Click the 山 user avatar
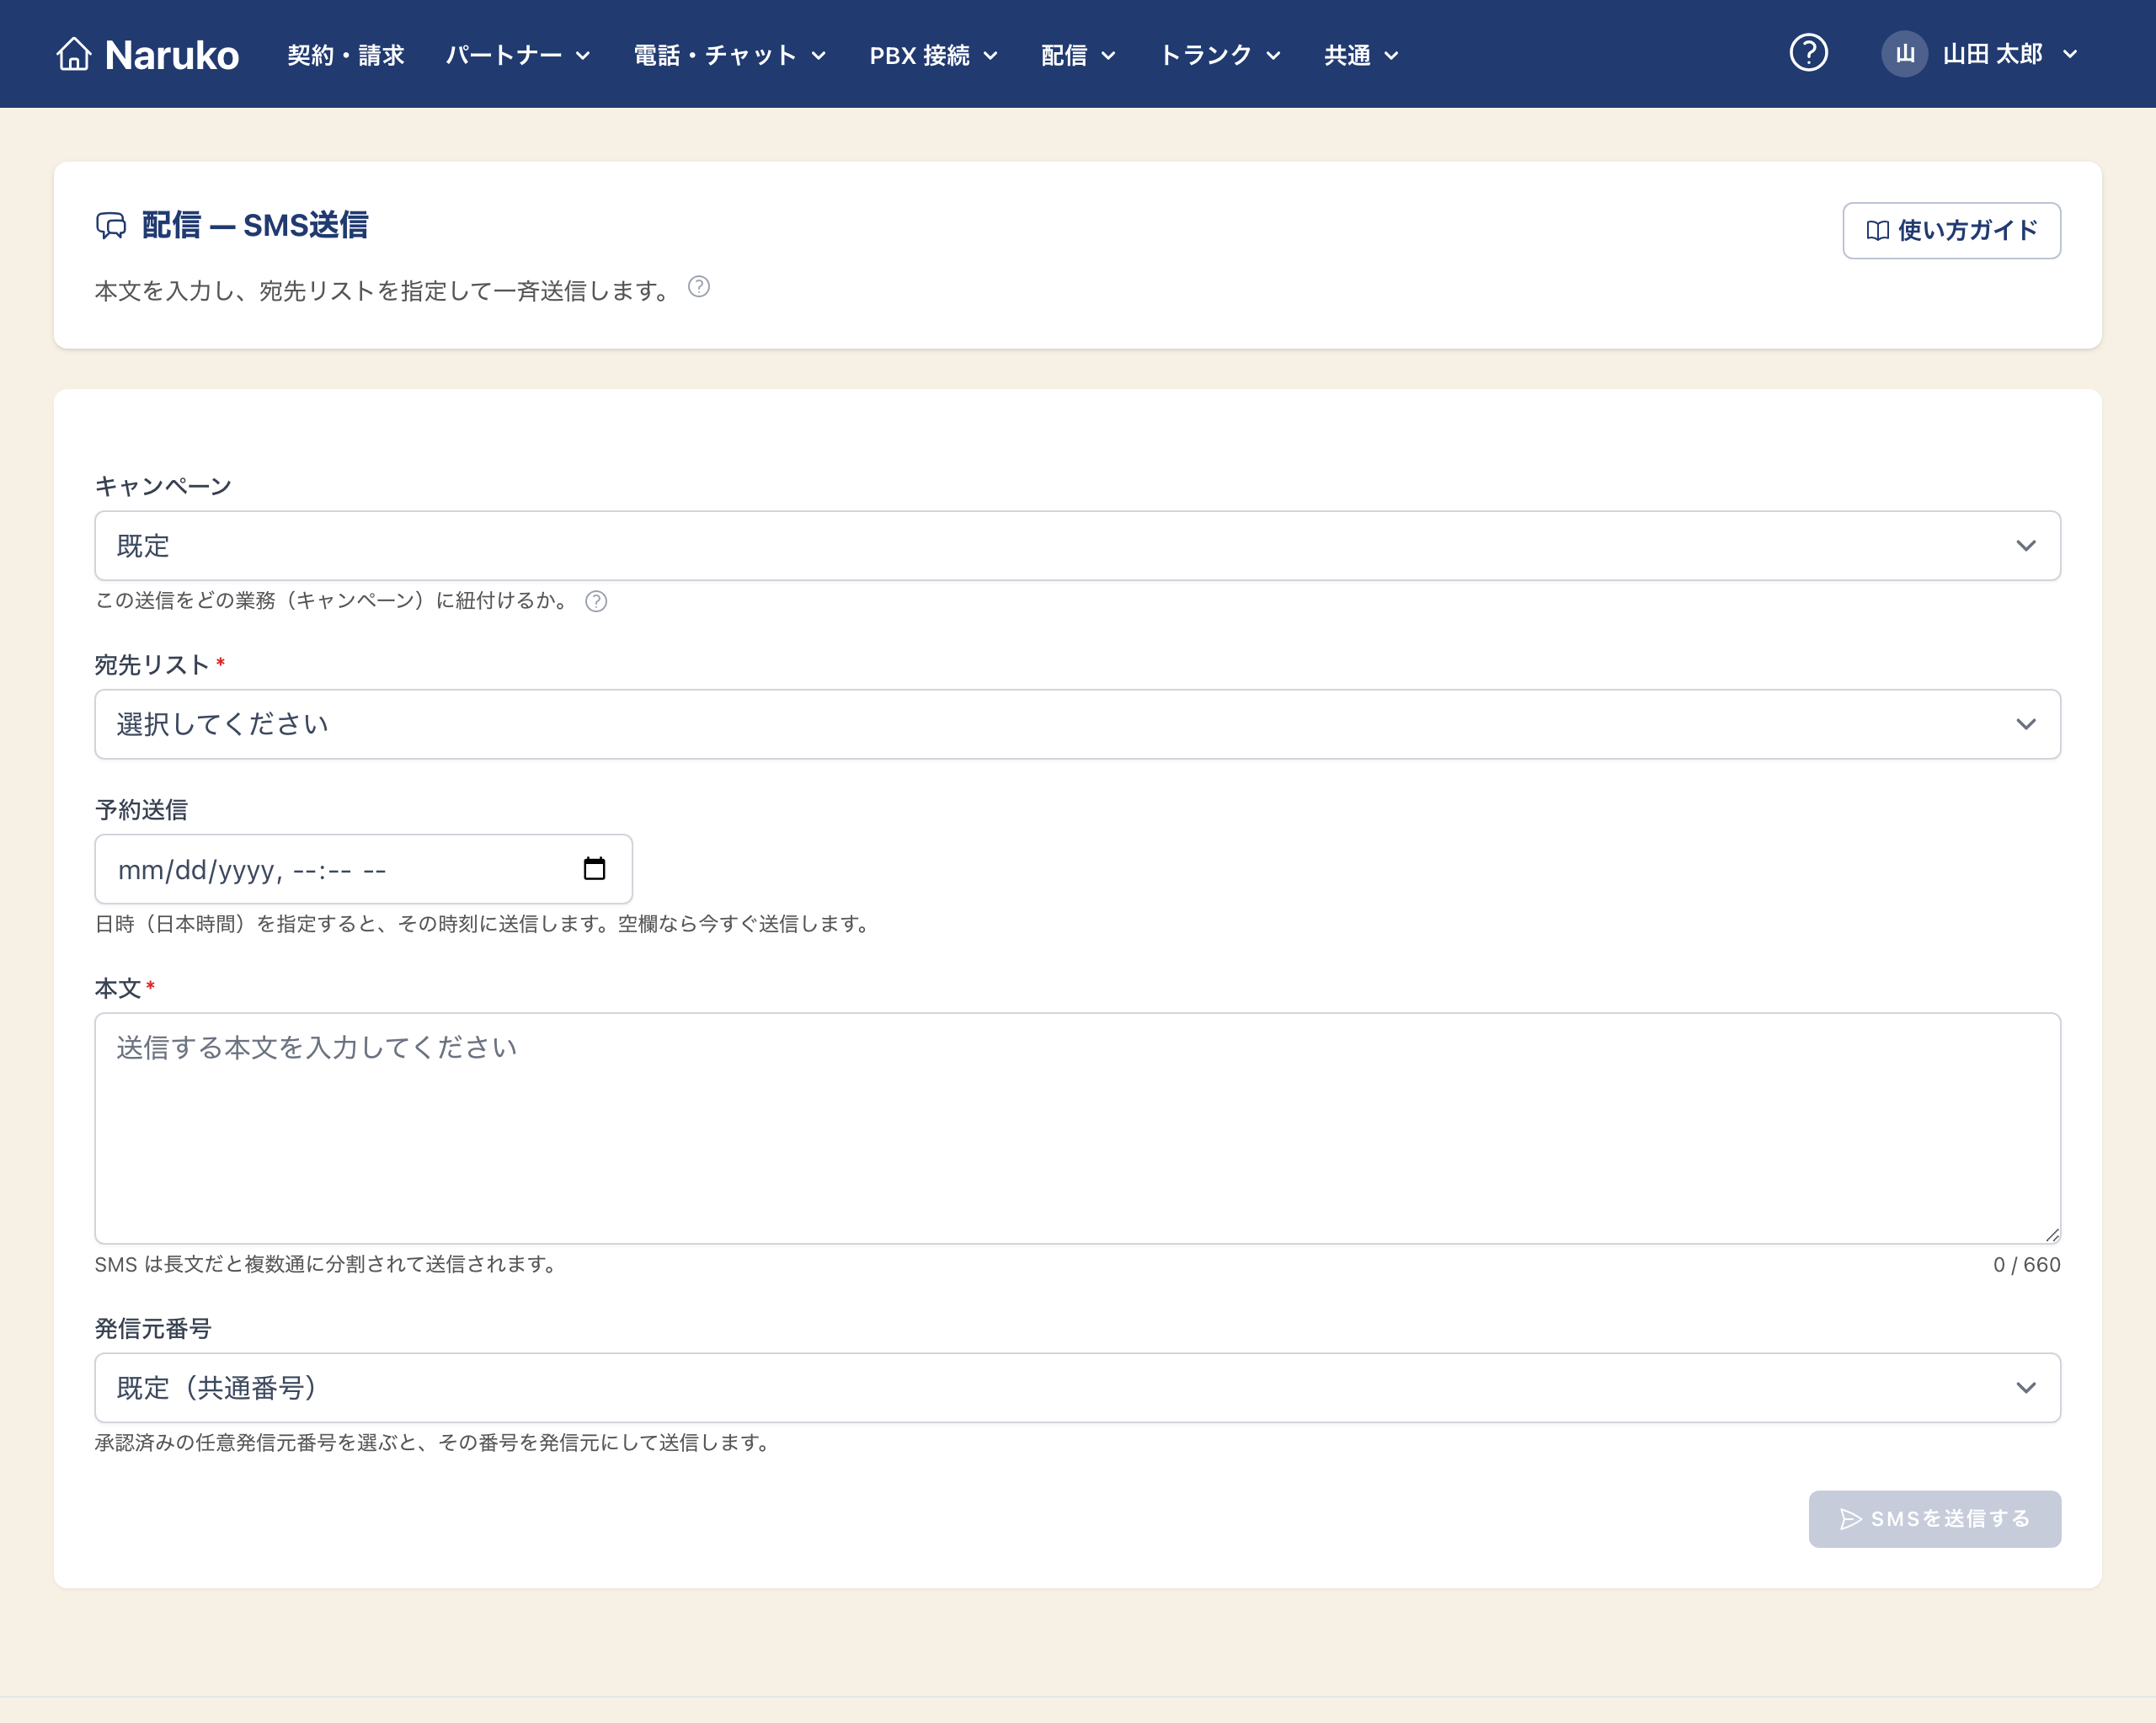Viewport: 2156px width, 1723px height. click(1904, 54)
